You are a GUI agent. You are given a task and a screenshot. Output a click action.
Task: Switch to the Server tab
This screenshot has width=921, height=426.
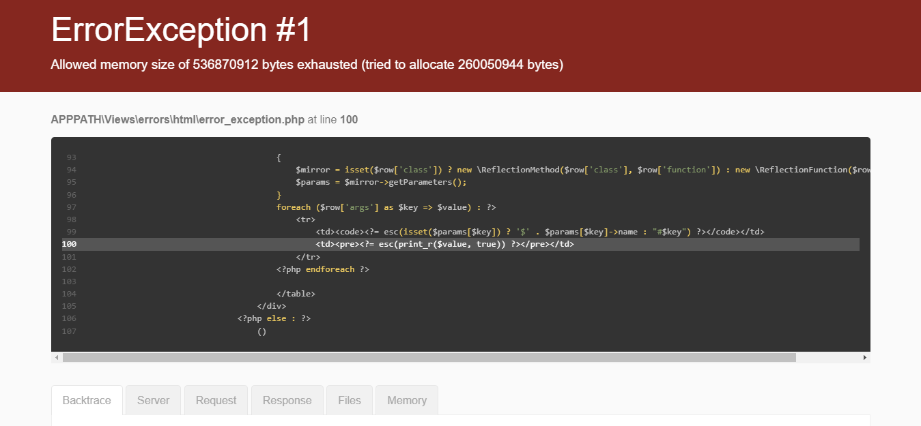153,400
